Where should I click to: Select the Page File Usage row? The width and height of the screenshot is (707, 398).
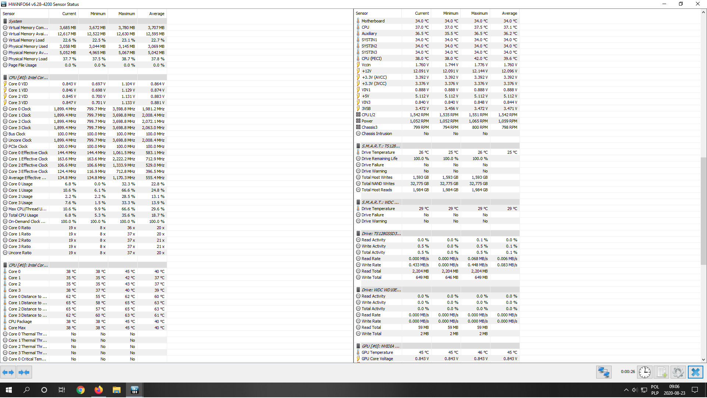[84, 65]
